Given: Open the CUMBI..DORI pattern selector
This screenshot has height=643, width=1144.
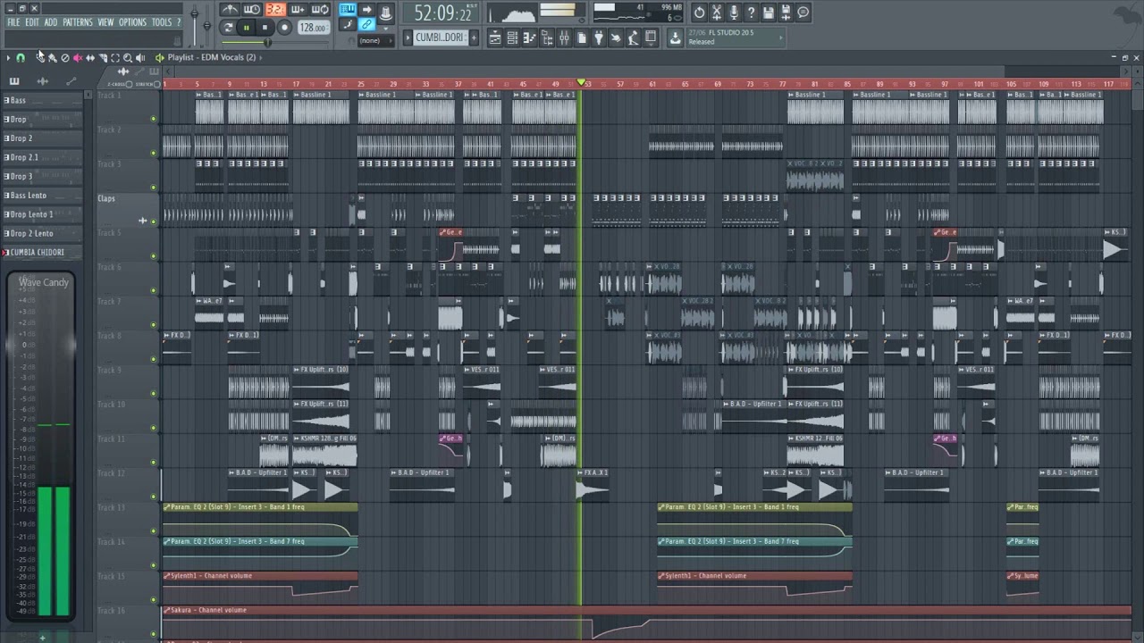Looking at the screenshot, I should (440, 38).
